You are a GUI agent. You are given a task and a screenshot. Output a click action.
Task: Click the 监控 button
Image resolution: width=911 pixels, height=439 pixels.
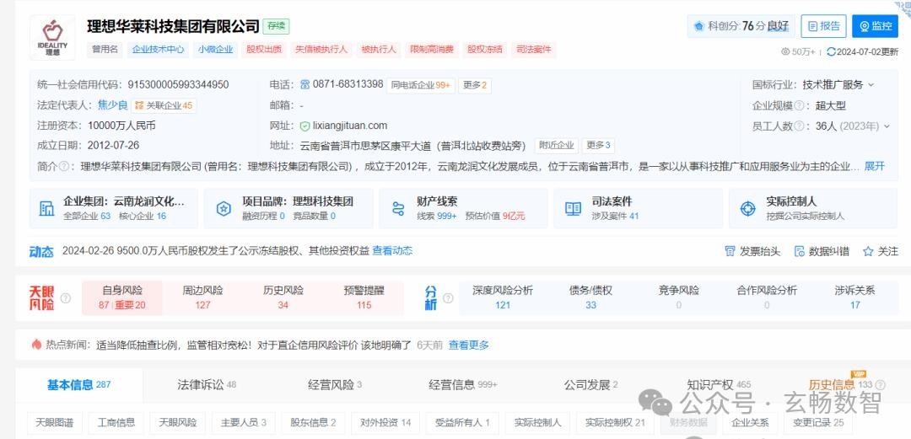point(875,26)
